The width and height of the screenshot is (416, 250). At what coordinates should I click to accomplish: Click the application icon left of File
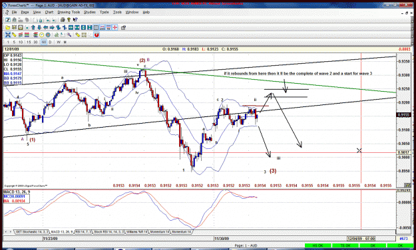(x=7, y=12)
